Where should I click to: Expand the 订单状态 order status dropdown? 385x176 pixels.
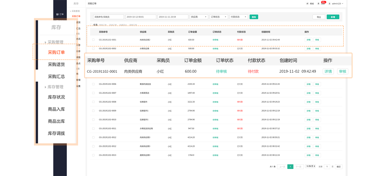(x=219, y=17)
